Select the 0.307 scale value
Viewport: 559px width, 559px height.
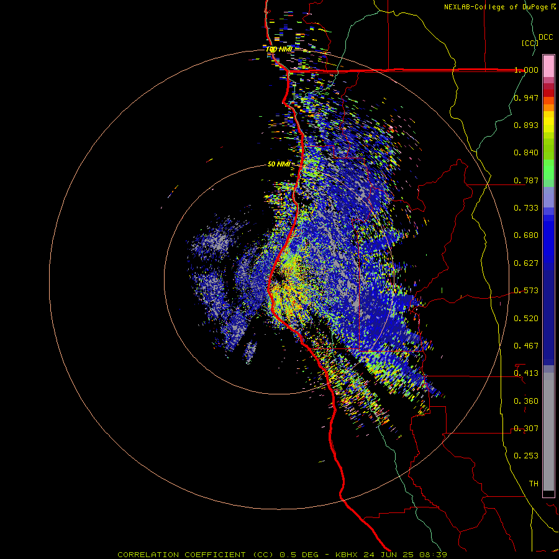pyautogui.click(x=526, y=429)
